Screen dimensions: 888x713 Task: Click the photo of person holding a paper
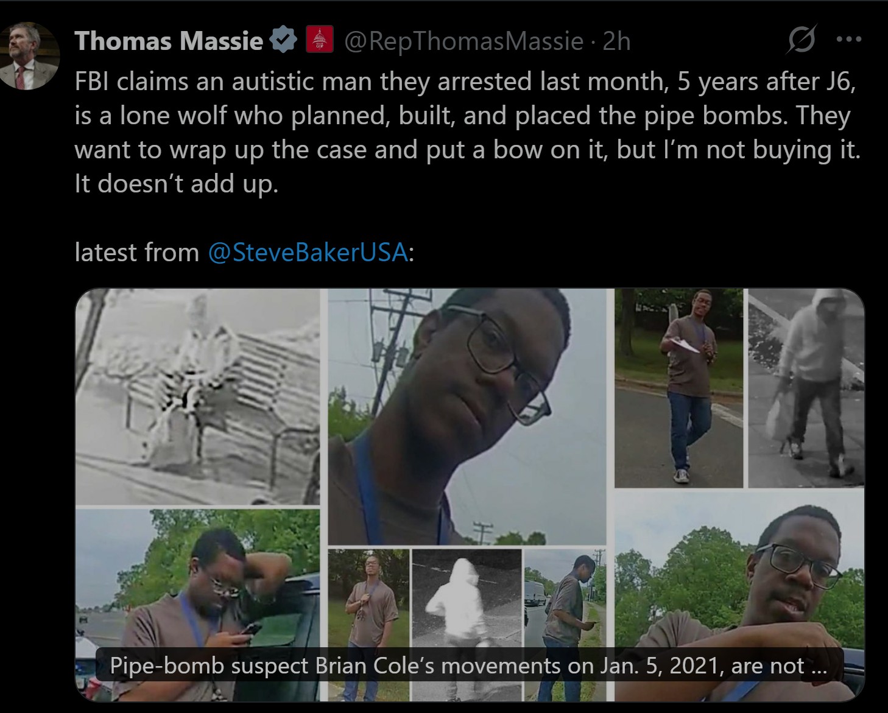coord(678,388)
